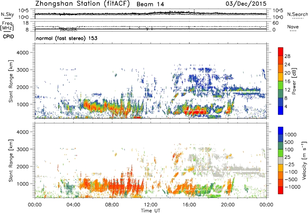Click the red swatch of the power colorbar
This screenshot has width=308, height=213.
click(x=281, y=52)
